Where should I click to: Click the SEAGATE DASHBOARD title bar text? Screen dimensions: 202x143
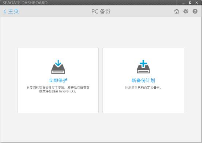coord(25,3)
